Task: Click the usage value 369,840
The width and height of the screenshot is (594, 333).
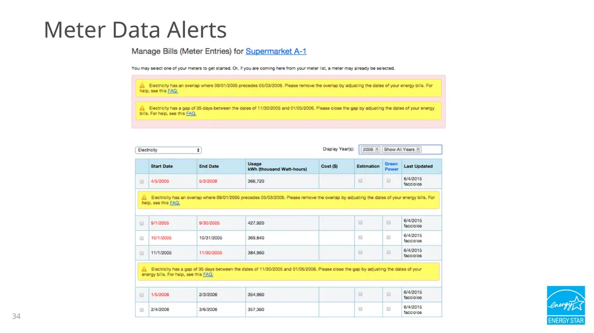Action: [256, 238]
